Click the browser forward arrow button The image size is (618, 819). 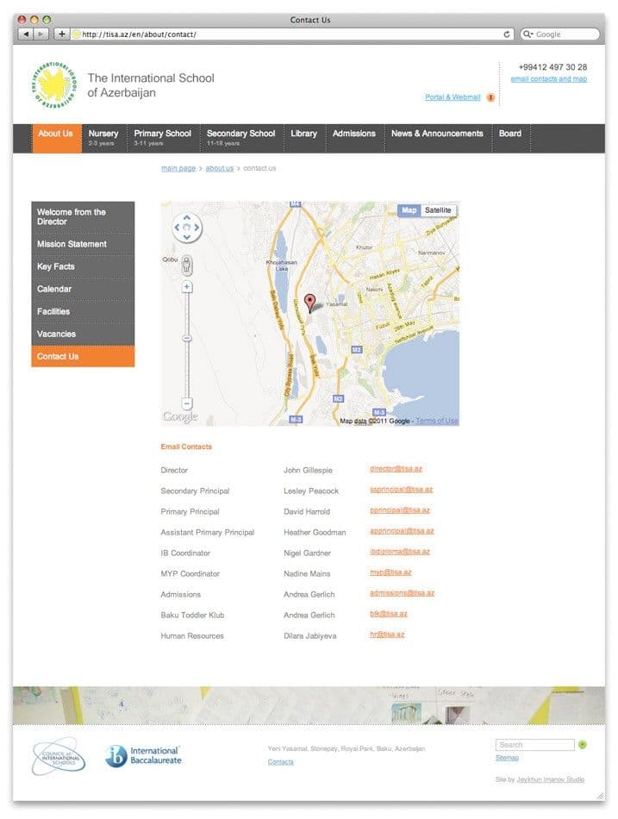[41, 34]
